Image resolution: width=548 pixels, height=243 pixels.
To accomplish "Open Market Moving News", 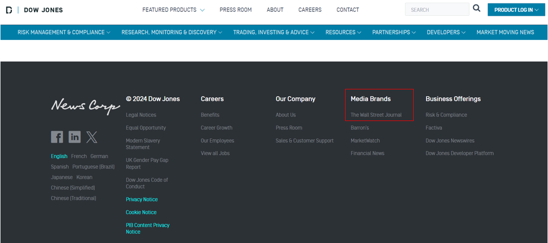I will point(505,32).
